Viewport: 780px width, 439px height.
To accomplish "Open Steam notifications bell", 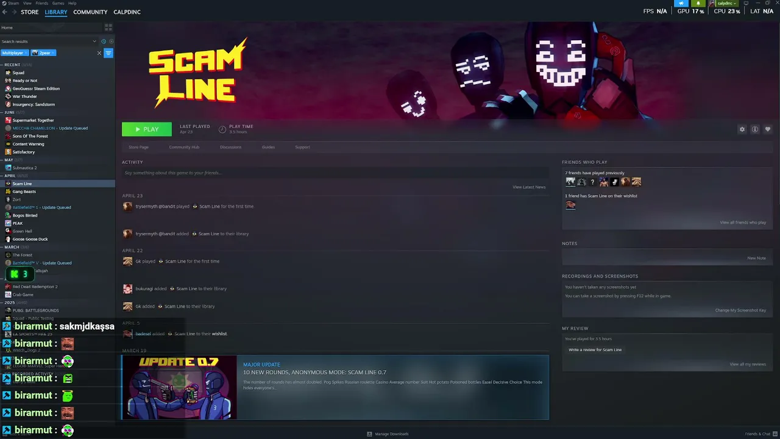I will click(698, 4).
